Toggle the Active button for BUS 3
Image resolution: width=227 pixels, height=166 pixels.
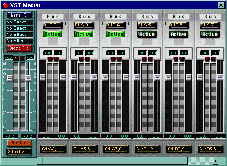84,34
